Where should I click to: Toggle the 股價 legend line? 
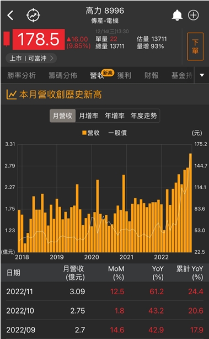click(117, 133)
